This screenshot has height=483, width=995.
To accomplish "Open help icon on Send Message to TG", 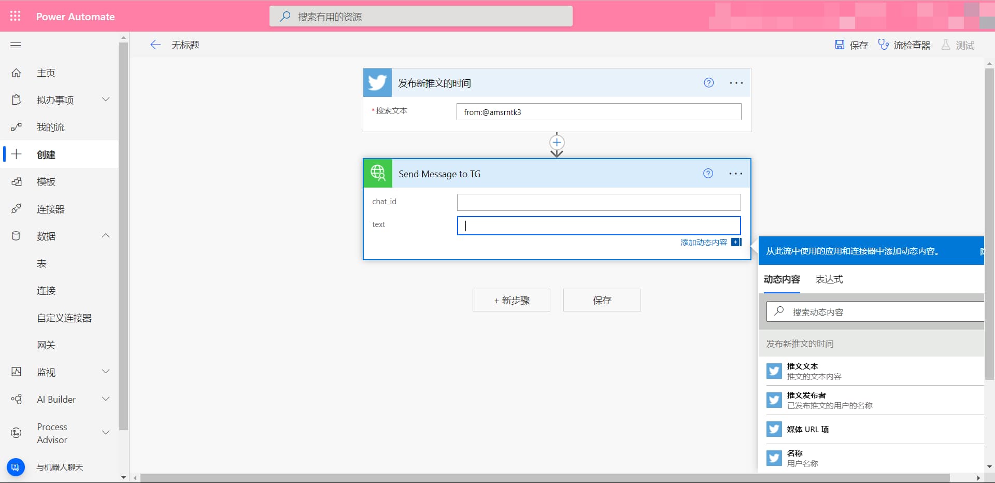I will (x=708, y=174).
